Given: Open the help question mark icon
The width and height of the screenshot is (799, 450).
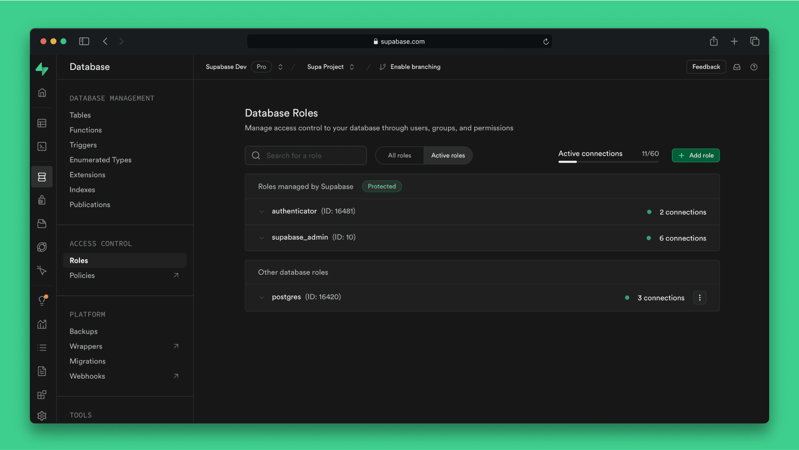Looking at the screenshot, I should (x=754, y=67).
